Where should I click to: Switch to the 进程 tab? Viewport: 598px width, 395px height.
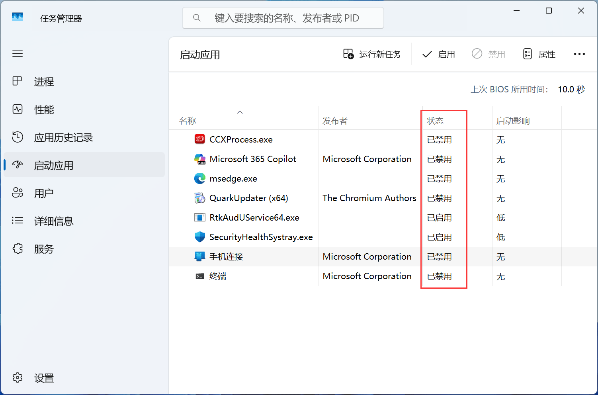tap(44, 82)
